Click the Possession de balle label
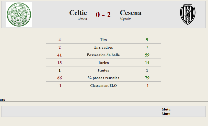The width and height of the screenshot is (208, 126). click(x=103, y=55)
